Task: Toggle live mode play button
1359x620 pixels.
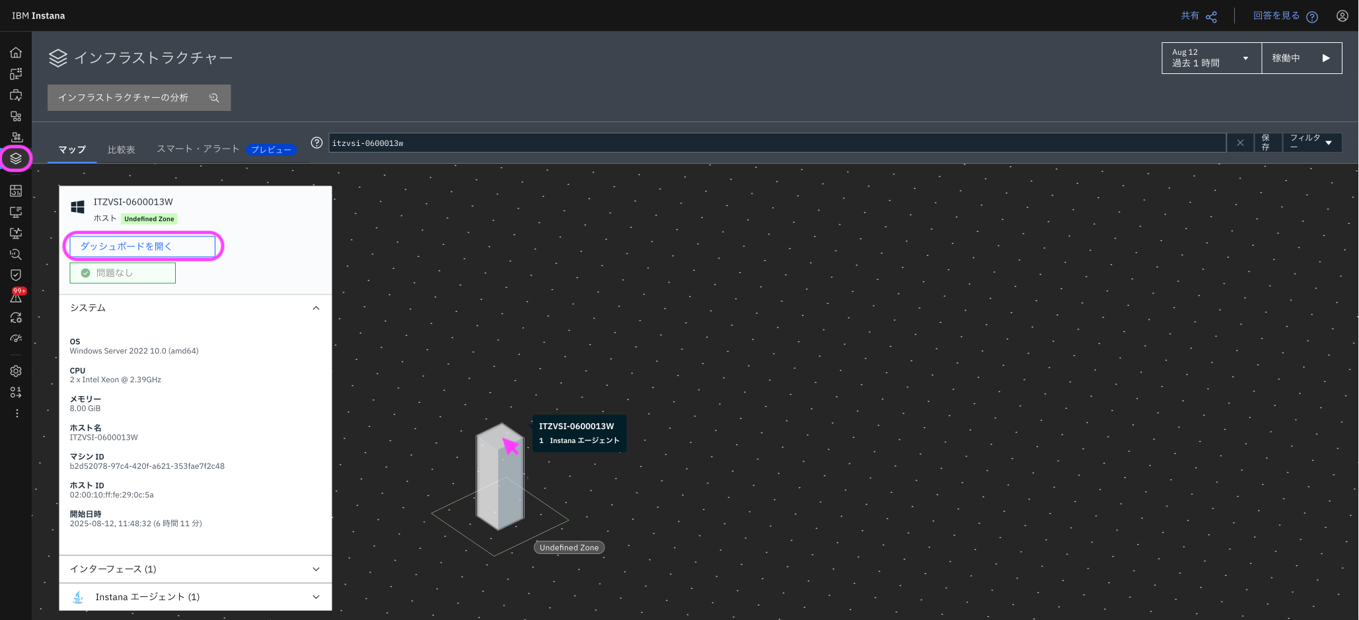Action: [1325, 58]
